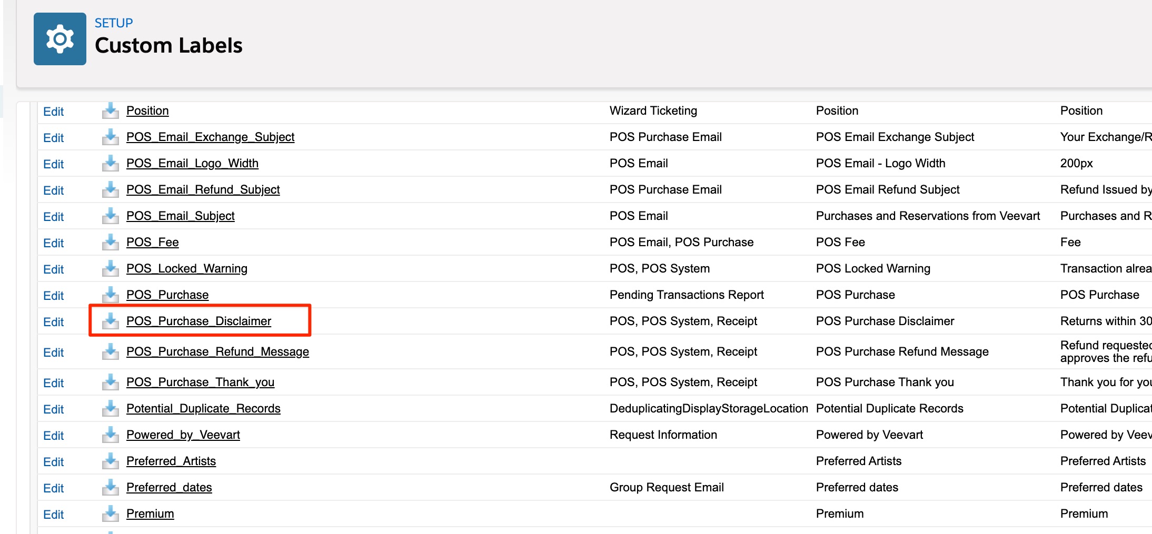Edit the POS_Purchase_Refund_Message row
Image resolution: width=1152 pixels, height=534 pixels.
coord(53,352)
